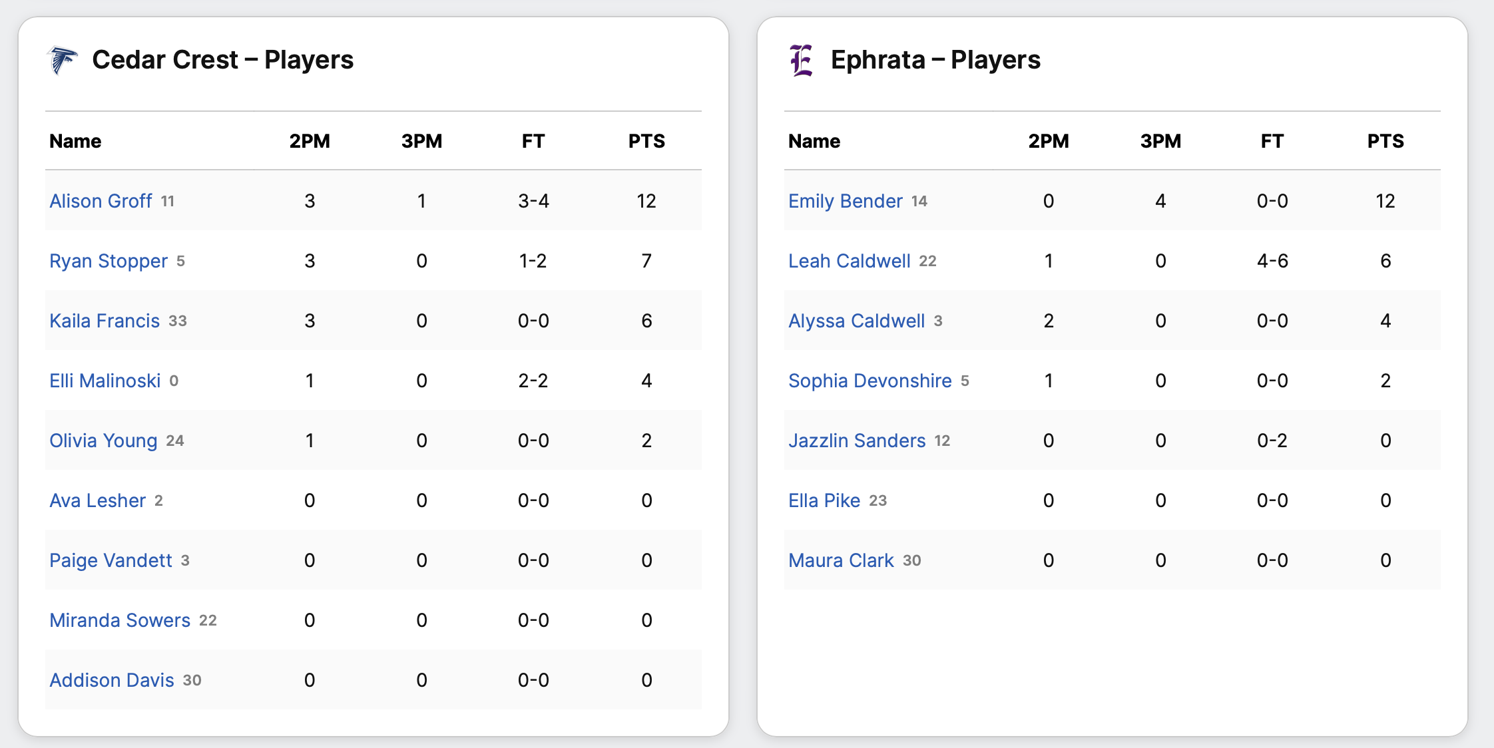Click Addison Davis name link

[112, 680]
